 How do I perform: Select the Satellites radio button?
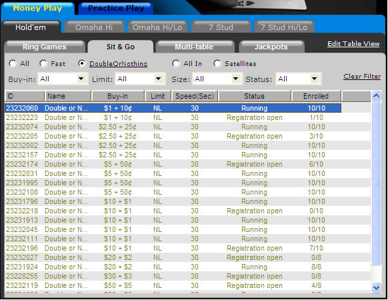(x=217, y=63)
